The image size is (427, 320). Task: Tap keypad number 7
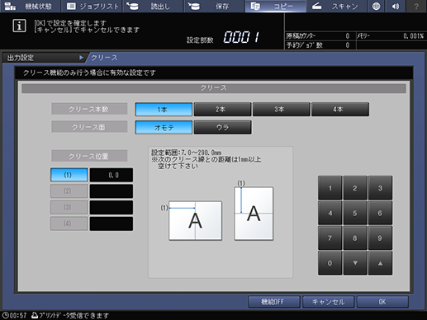click(330, 238)
